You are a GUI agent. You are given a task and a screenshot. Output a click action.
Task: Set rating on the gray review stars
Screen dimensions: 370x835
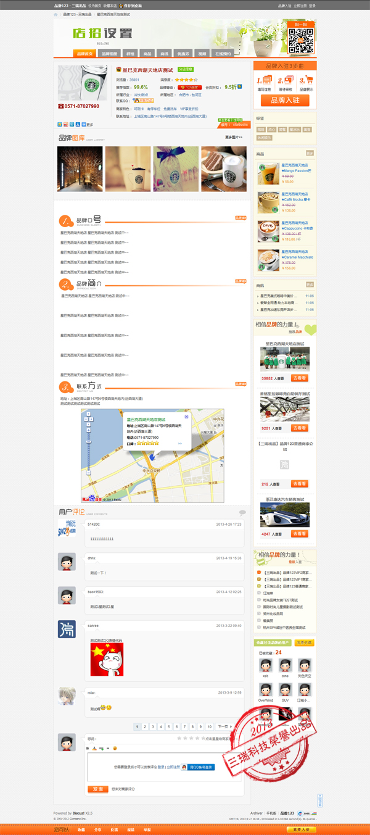click(191, 738)
